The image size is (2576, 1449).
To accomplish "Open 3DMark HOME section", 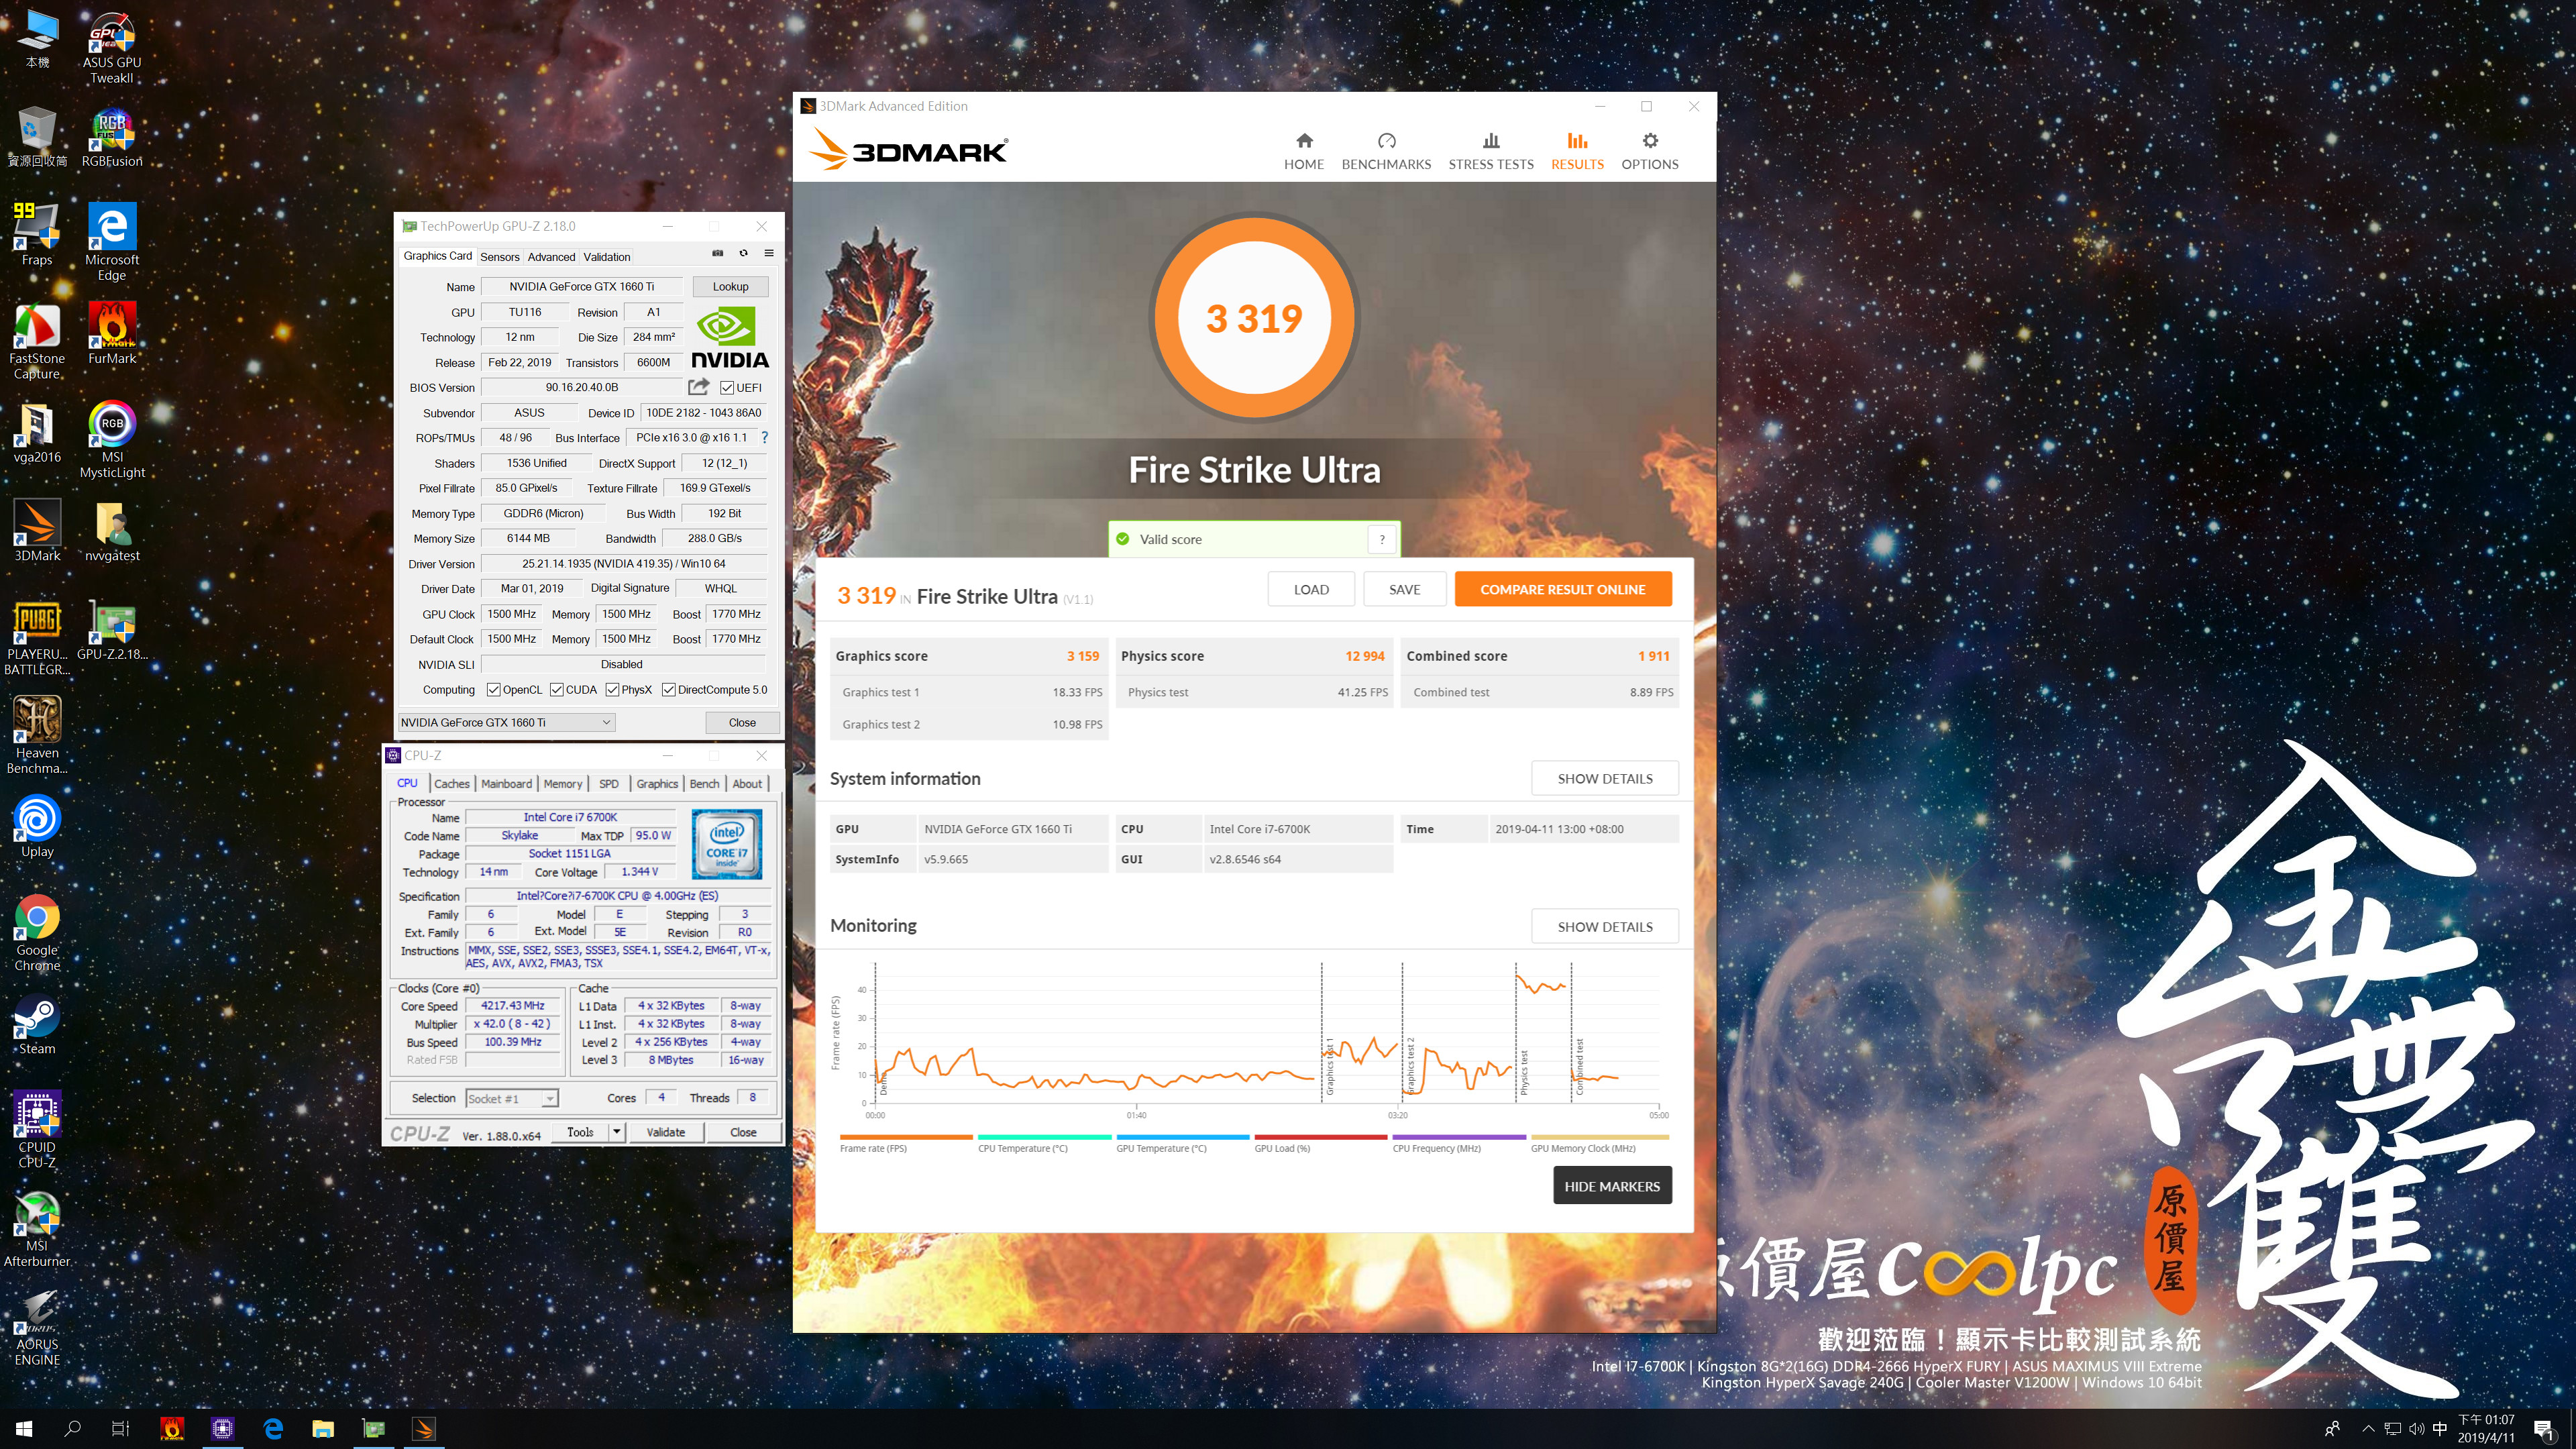I will tap(1303, 151).
